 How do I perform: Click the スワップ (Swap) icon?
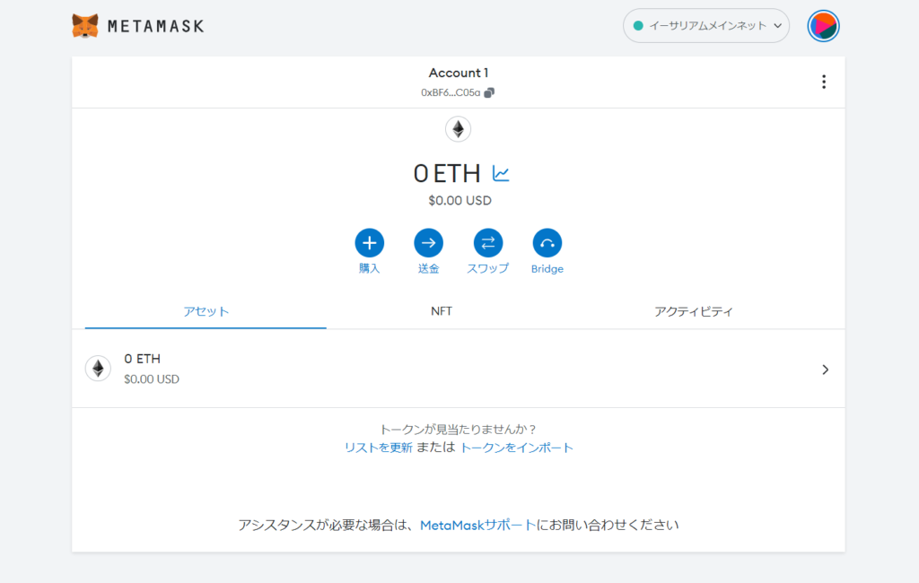(x=487, y=242)
